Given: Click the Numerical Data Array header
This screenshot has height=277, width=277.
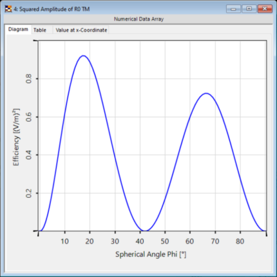Looking at the screenshot, I should click(138, 19).
